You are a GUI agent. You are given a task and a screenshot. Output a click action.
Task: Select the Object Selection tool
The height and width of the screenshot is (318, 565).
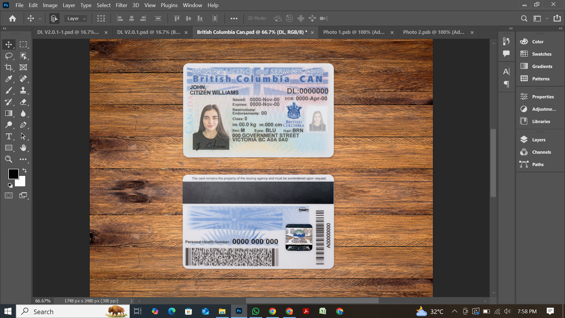(x=23, y=56)
